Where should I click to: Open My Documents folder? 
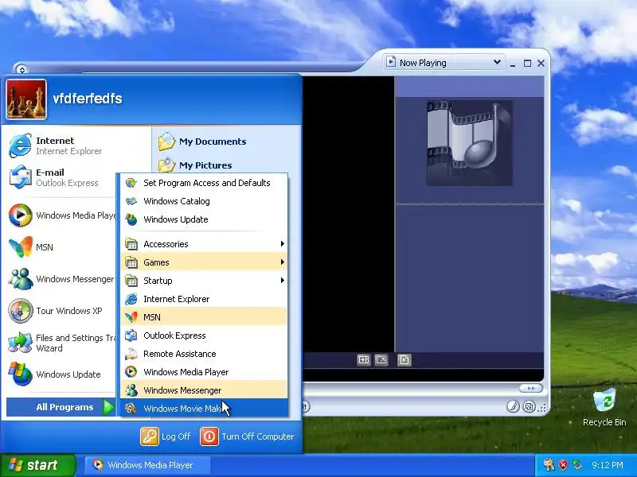click(x=202, y=142)
